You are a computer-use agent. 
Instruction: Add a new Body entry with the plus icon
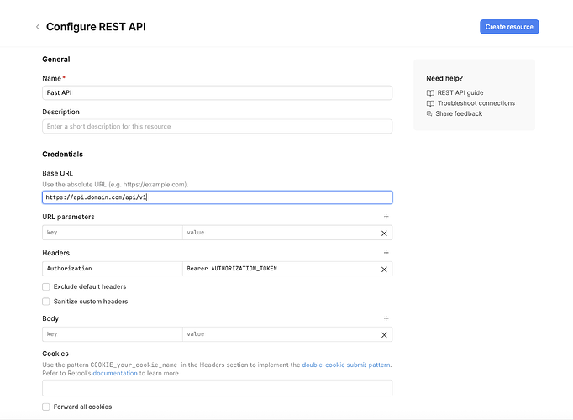tap(386, 318)
